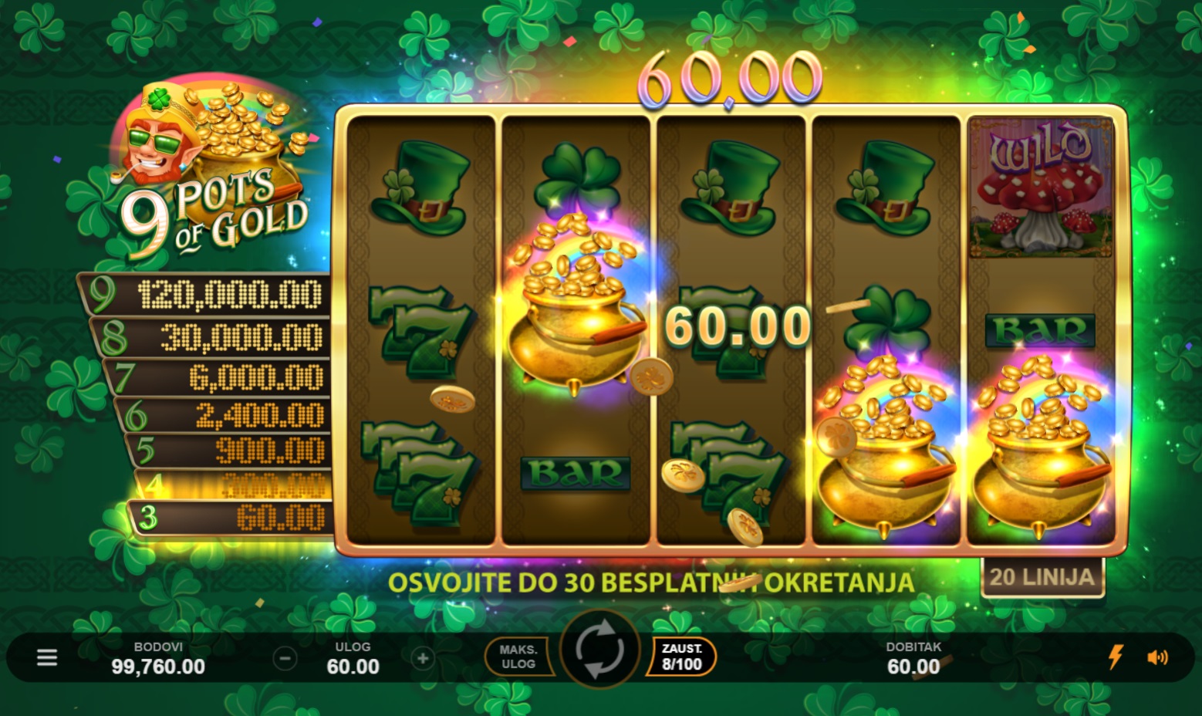The image size is (1202, 716).
Task: Select the 8 pots 30,000.00 prize row
Action: tap(211, 337)
